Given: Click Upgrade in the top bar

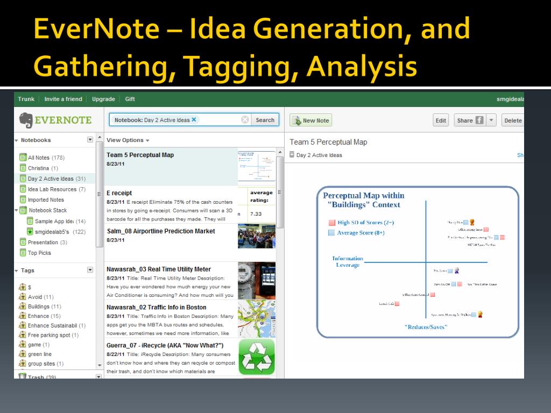Looking at the screenshot, I should tap(103, 99).
